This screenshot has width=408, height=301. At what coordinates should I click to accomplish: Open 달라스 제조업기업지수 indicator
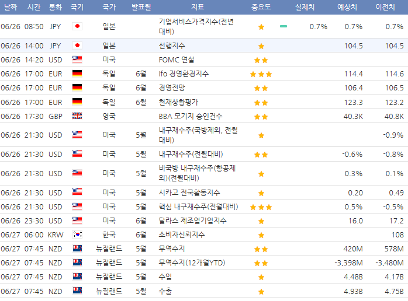[192, 220]
